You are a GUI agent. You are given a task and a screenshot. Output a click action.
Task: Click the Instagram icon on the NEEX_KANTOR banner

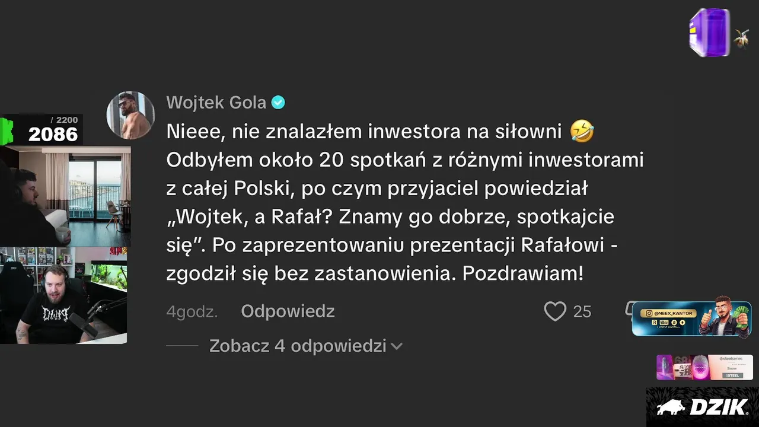649,313
